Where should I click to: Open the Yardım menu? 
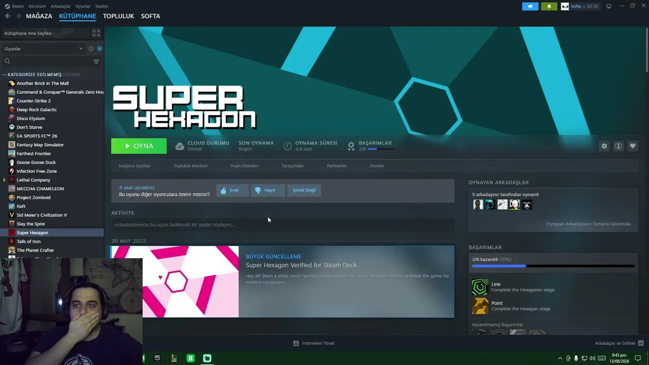pos(101,7)
